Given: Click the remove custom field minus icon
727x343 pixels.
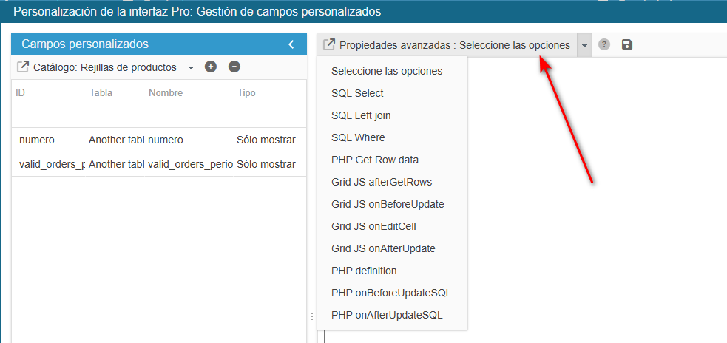Looking at the screenshot, I should click(234, 67).
